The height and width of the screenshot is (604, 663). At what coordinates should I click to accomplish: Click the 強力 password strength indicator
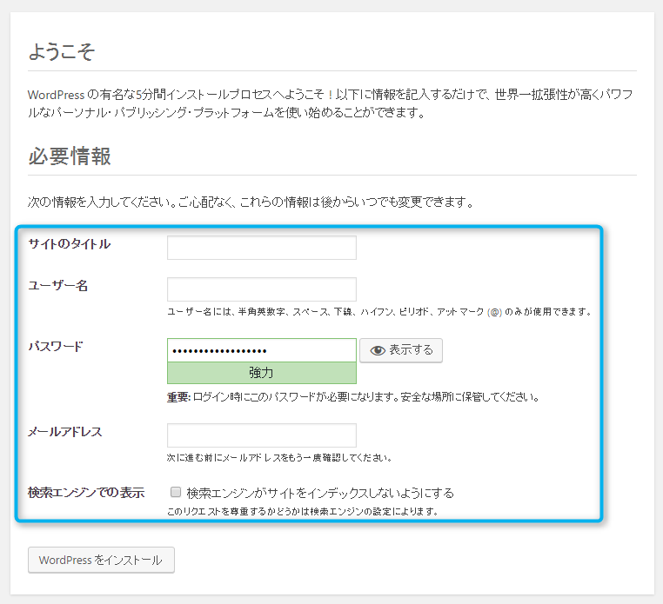click(262, 373)
